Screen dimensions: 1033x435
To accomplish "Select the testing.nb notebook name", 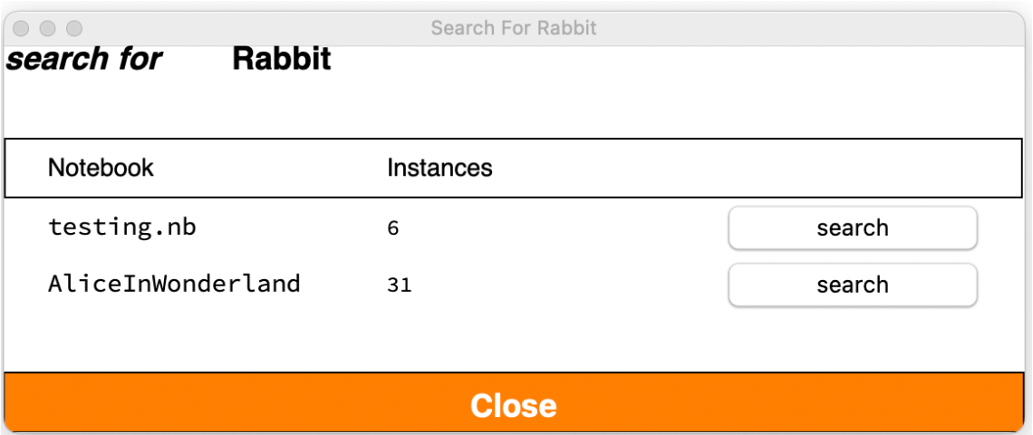I will point(121,227).
